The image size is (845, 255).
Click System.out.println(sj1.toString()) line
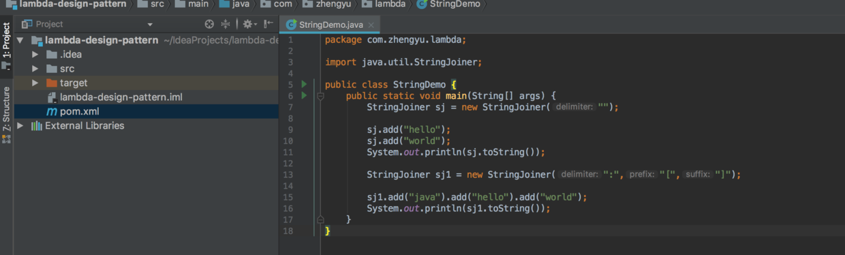click(x=458, y=208)
